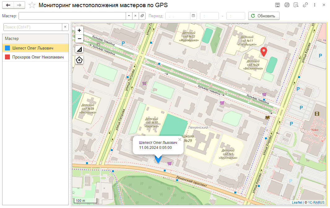Go forward with the right arrow button

coord(19,5)
